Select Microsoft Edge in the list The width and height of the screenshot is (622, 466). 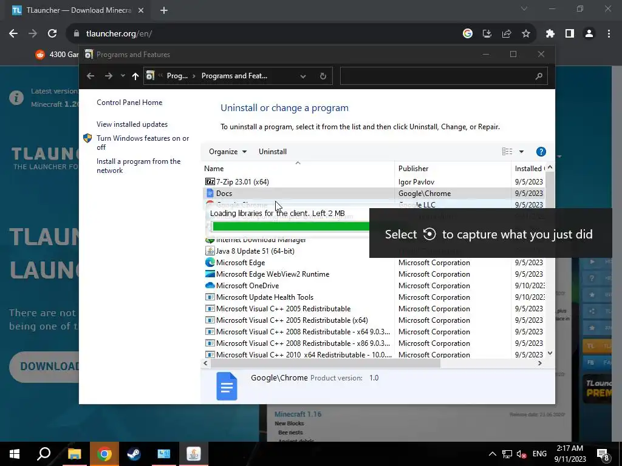point(241,263)
